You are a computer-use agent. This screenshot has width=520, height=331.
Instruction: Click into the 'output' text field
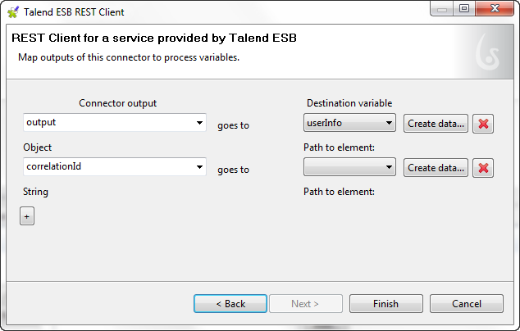107,123
